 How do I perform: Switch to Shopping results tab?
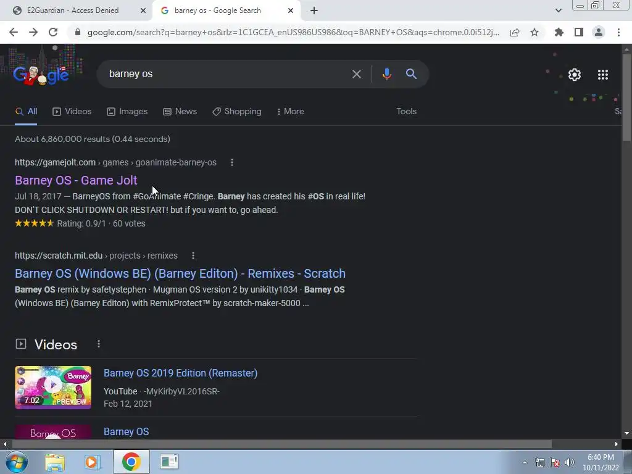pyautogui.click(x=237, y=112)
